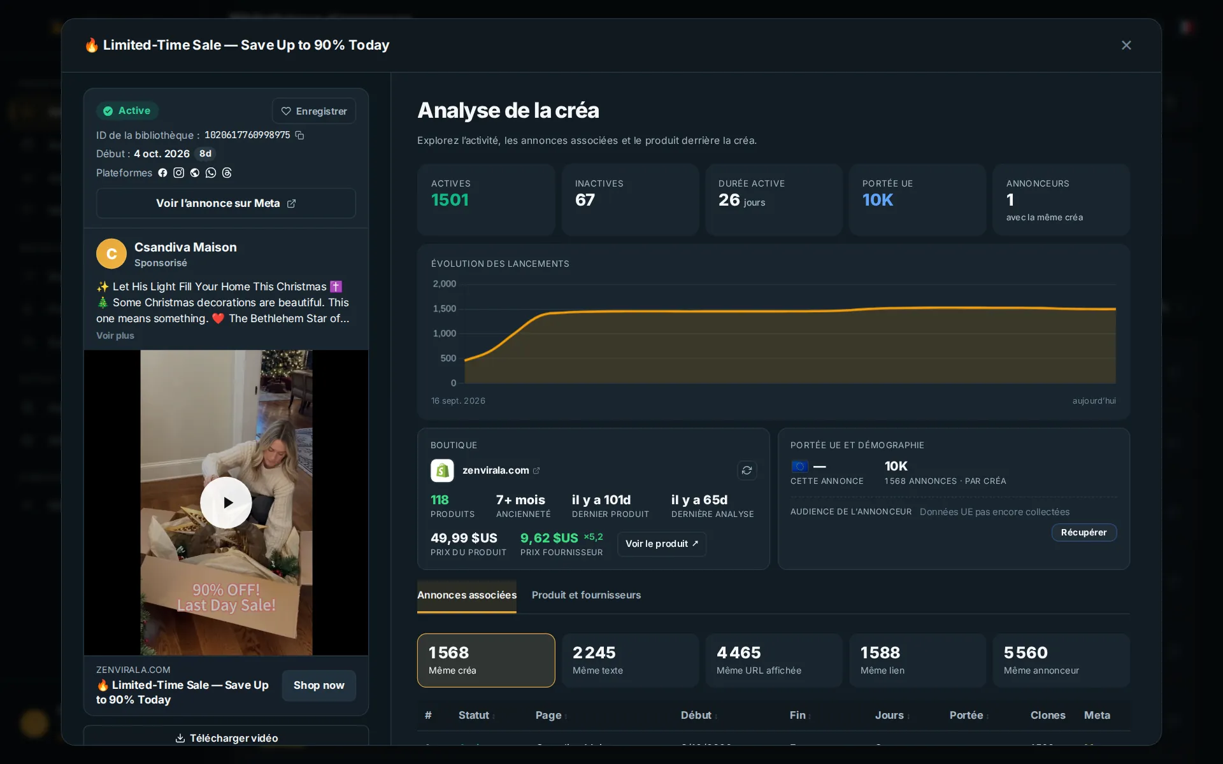Select the 1568 Même créa filter card

486,660
